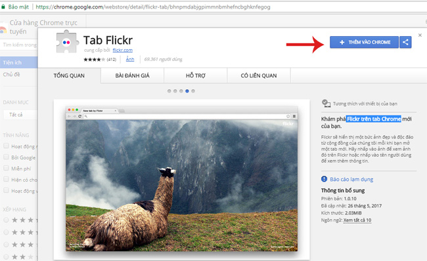This screenshot has width=427, height=261.
Task: Toggle the Bởi Google checkbox
Action: [6, 157]
